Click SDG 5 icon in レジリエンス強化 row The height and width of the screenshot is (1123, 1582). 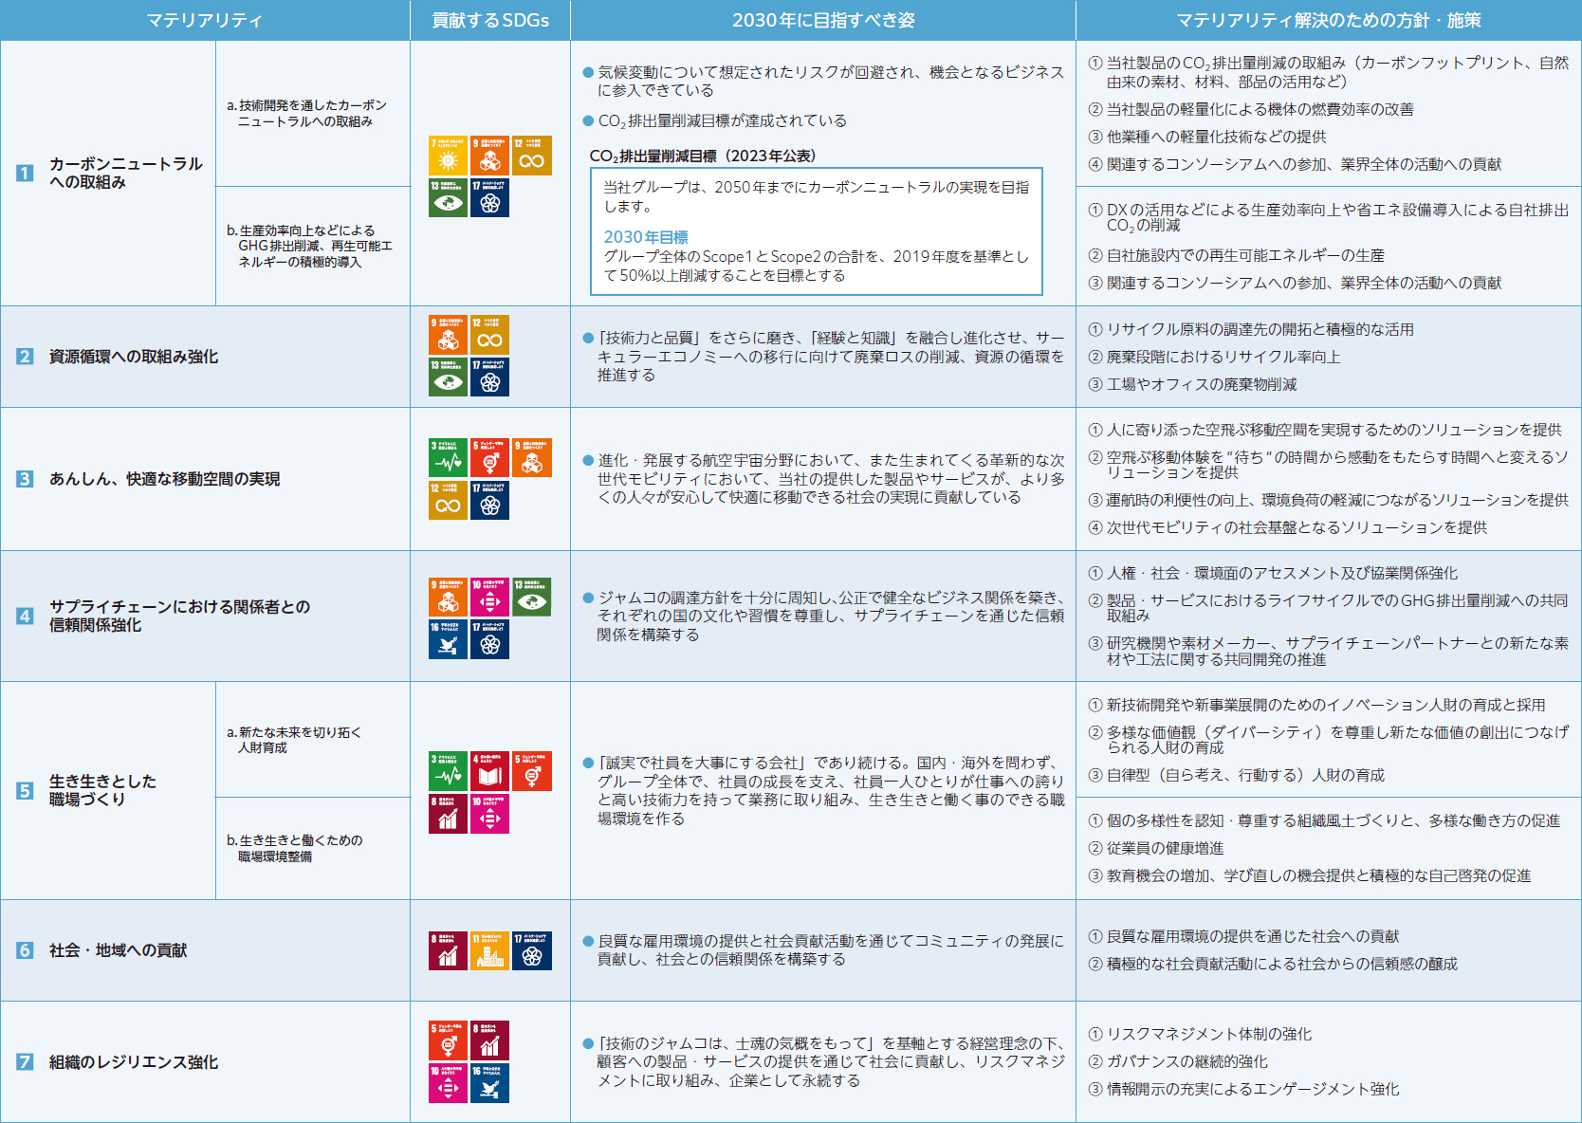[x=448, y=1040]
